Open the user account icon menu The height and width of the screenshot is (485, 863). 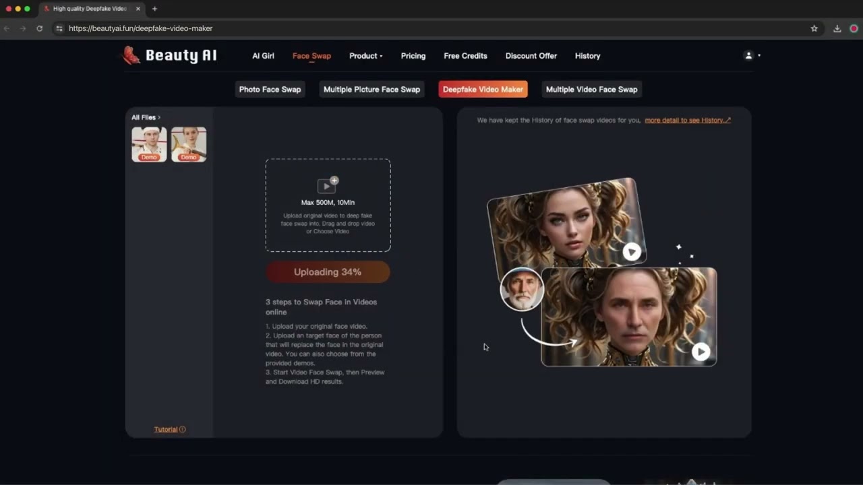(x=752, y=56)
